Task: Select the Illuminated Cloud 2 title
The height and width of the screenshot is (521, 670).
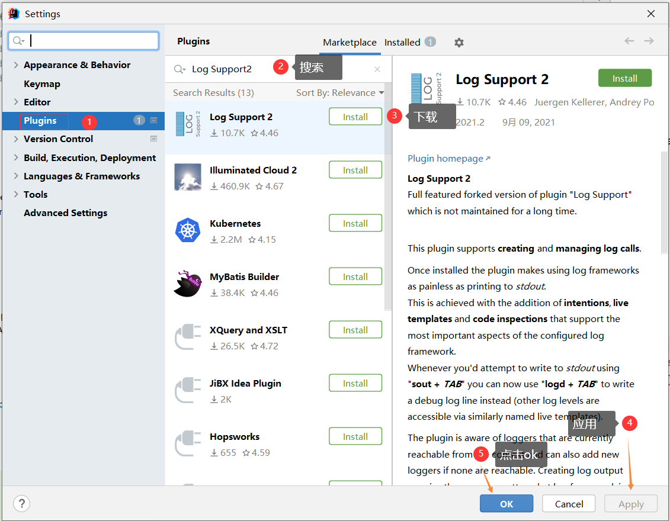Action: [253, 170]
